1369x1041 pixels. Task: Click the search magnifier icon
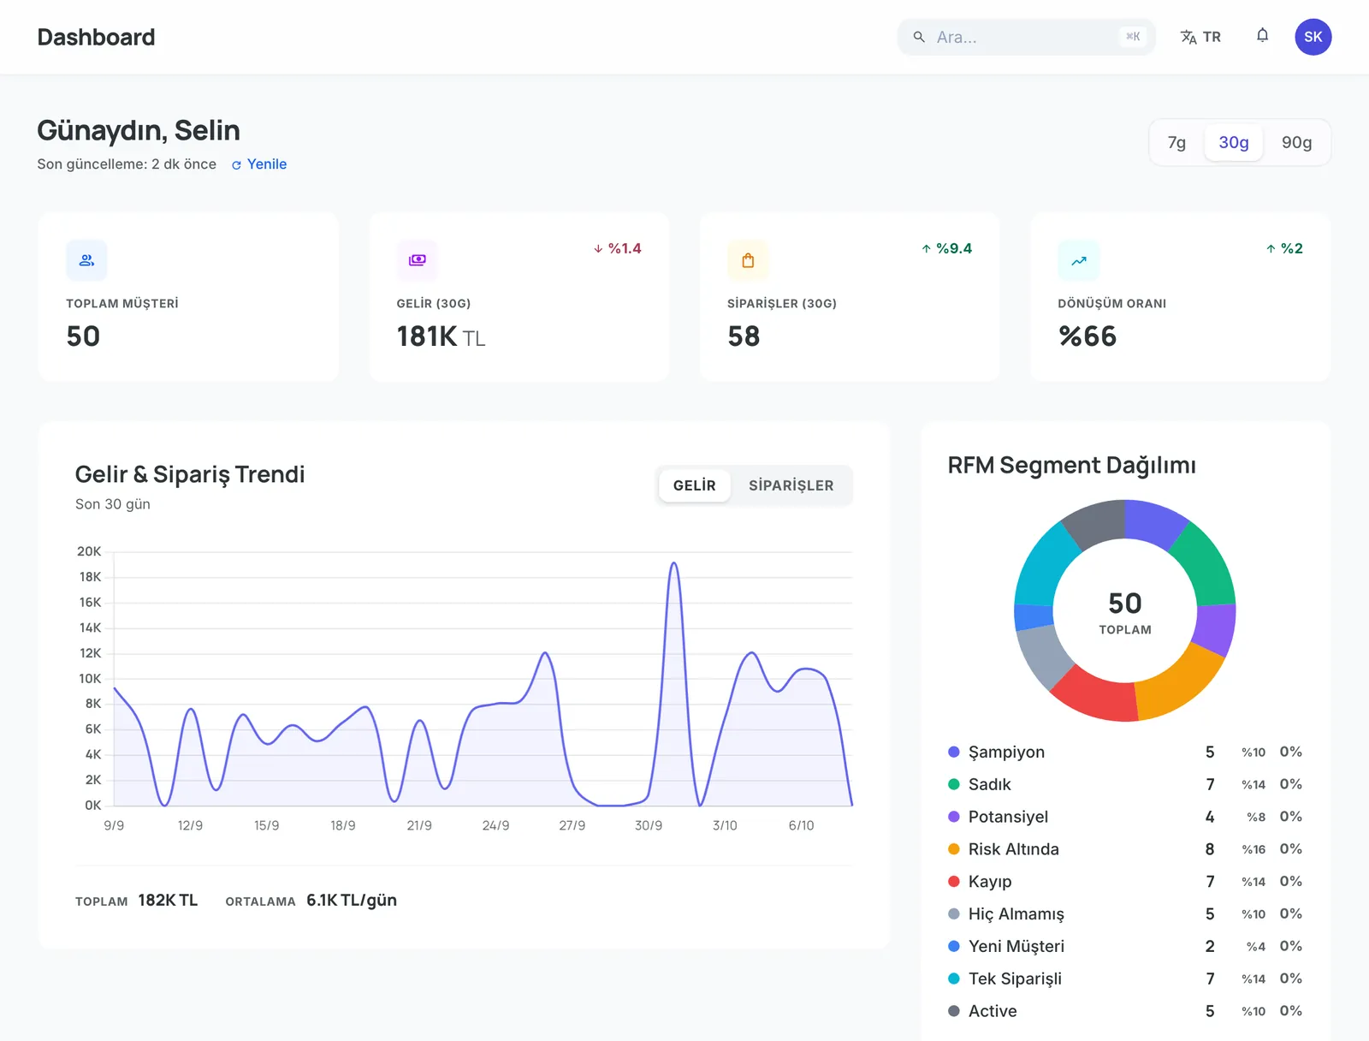pyautogui.click(x=919, y=37)
